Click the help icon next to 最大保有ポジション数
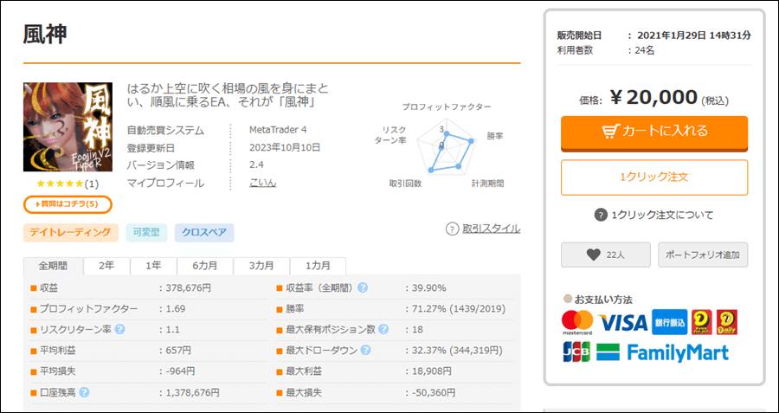The height and width of the screenshot is (413, 779). coord(383,330)
